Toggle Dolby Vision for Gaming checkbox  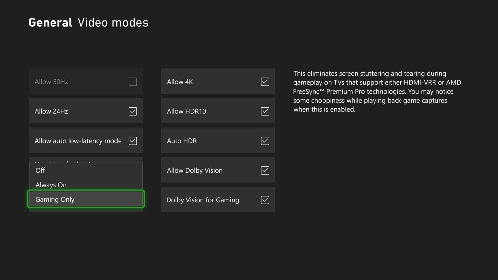[x=265, y=200]
